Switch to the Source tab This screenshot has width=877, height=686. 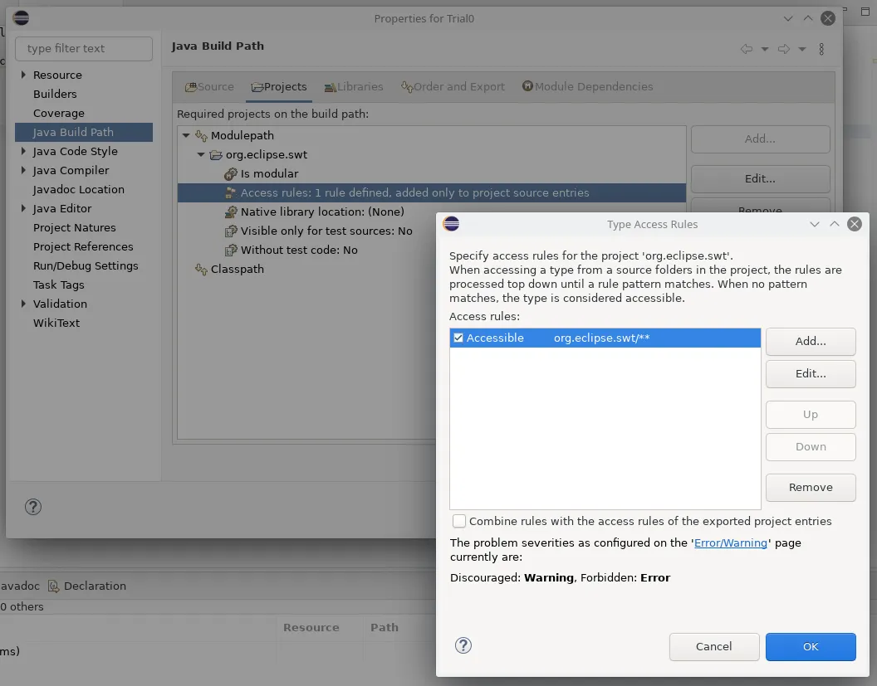tap(210, 86)
